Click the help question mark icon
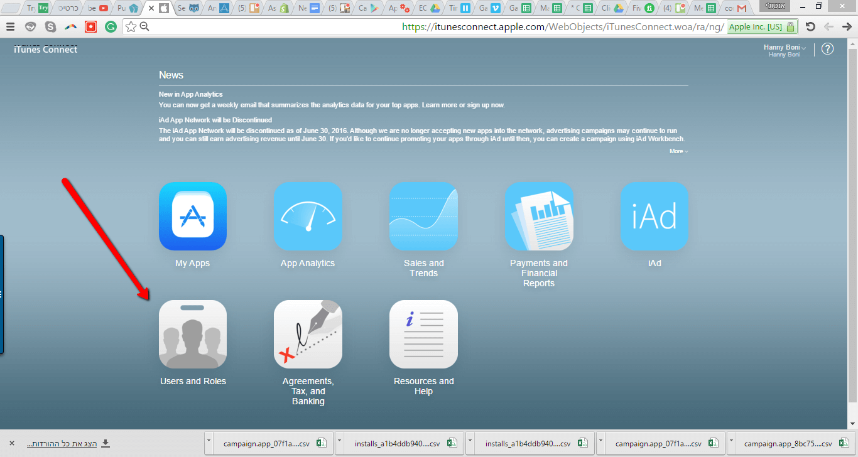The height and width of the screenshot is (457, 858). coord(828,49)
